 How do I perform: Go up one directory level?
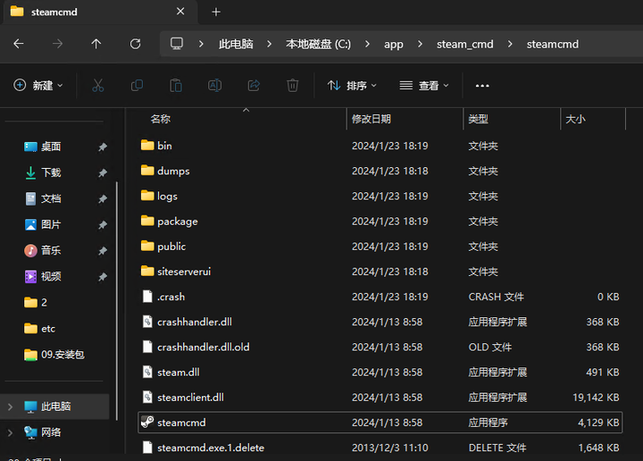pyautogui.click(x=96, y=44)
